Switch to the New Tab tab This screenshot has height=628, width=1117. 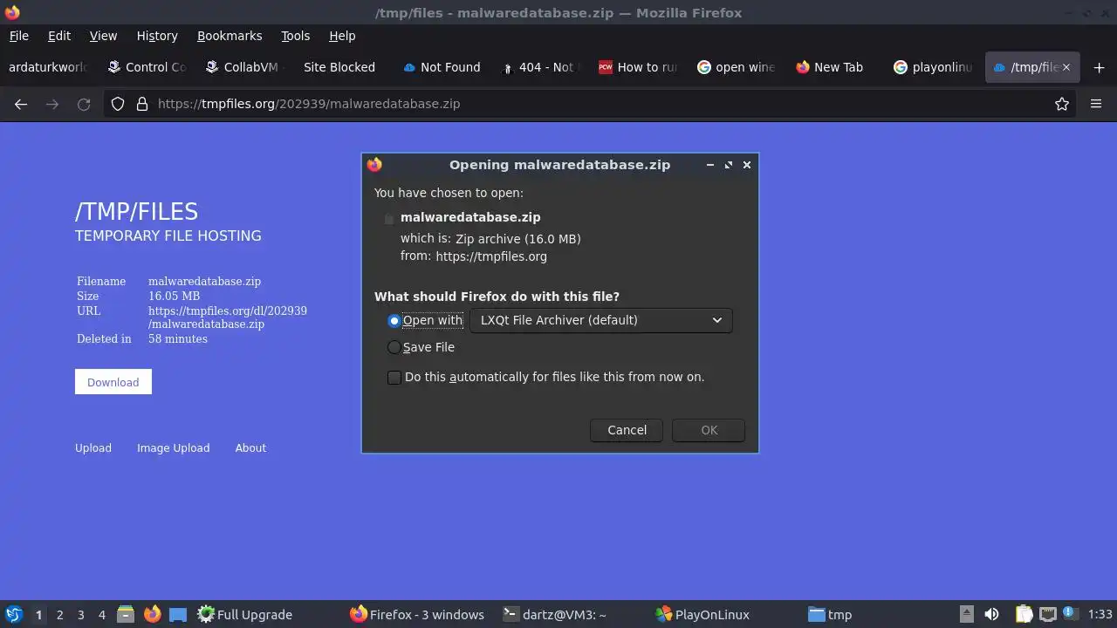(837, 67)
